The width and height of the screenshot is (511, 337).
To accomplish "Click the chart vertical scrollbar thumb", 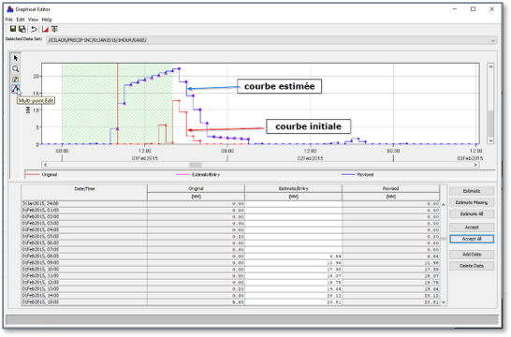I will pos(490,123).
